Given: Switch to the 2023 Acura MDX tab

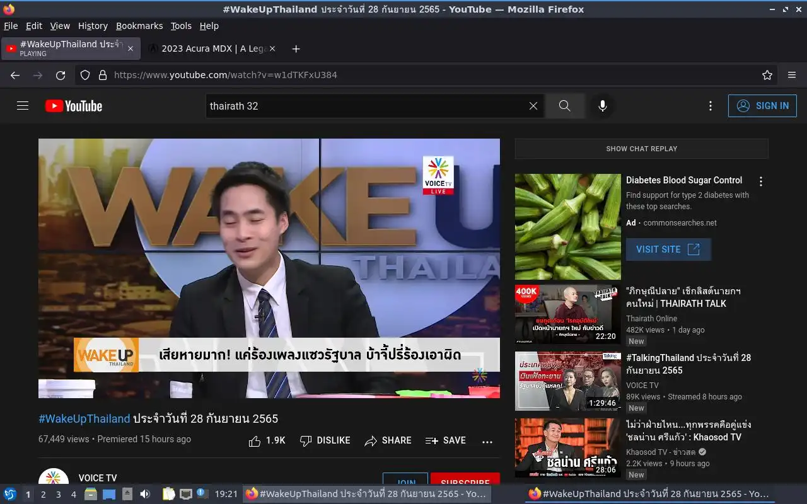Looking at the screenshot, I should [212, 49].
